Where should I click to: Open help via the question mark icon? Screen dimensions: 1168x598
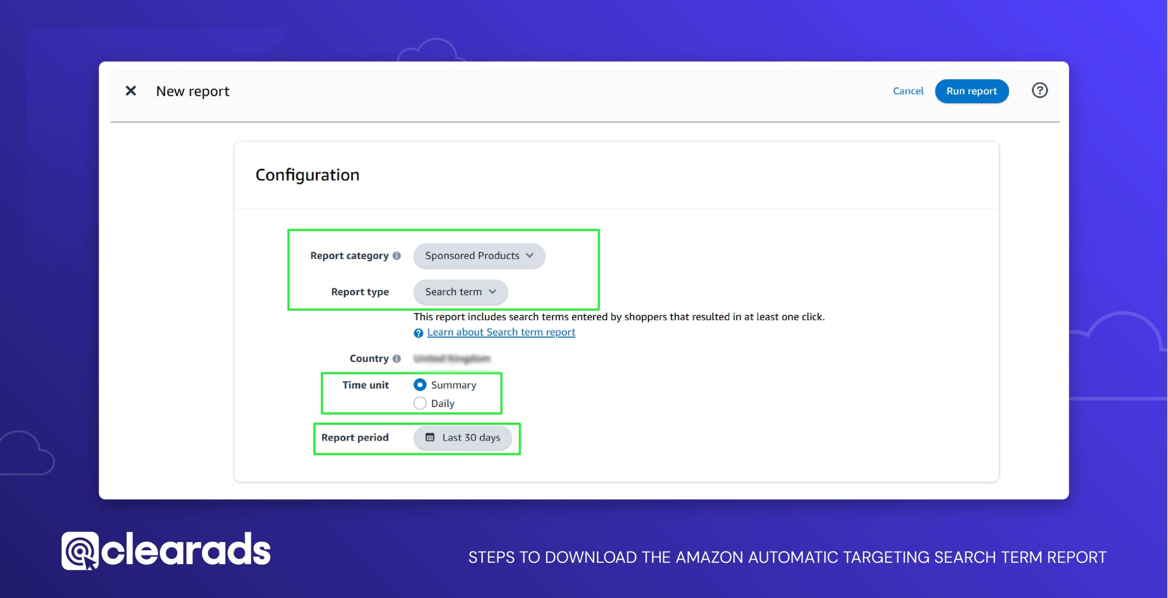(x=1040, y=90)
